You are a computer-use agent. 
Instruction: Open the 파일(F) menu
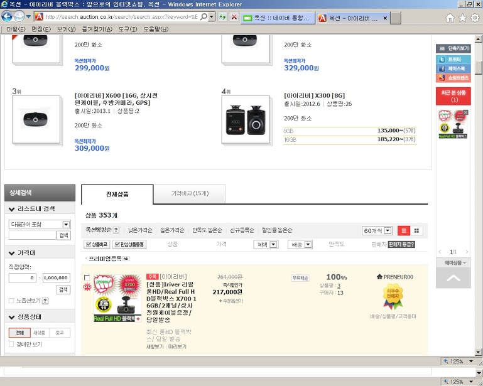point(16,29)
